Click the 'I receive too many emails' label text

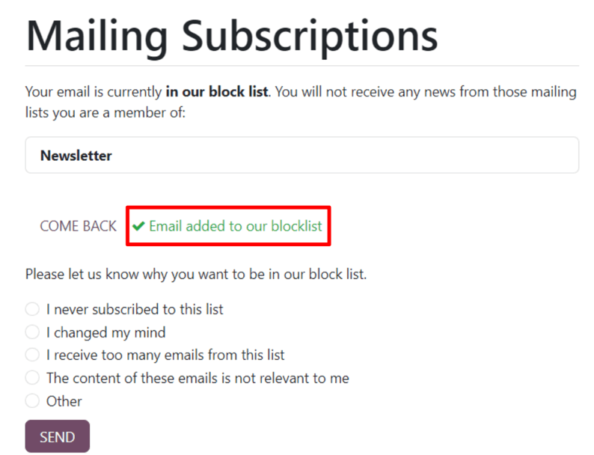pyautogui.click(x=165, y=355)
